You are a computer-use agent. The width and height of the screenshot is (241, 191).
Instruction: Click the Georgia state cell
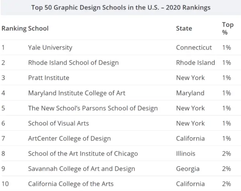188,168
